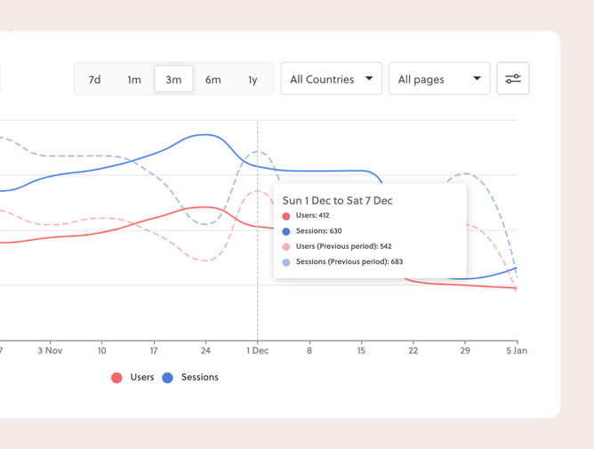594x449 pixels.
Task: Click the 1 Dec axis date label
Action: click(258, 350)
